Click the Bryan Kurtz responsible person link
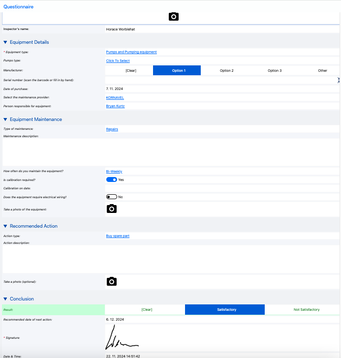This screenshot has width=341, height=358. 115,106
